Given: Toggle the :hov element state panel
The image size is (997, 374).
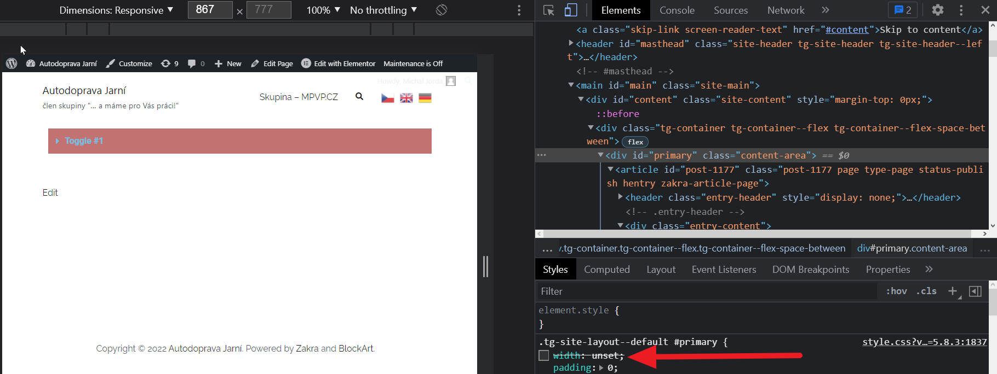Looking at the screenshot, I should tap(896, 291).
